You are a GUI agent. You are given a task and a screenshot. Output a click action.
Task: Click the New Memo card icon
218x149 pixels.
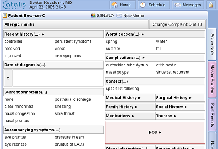pos(119,16)
